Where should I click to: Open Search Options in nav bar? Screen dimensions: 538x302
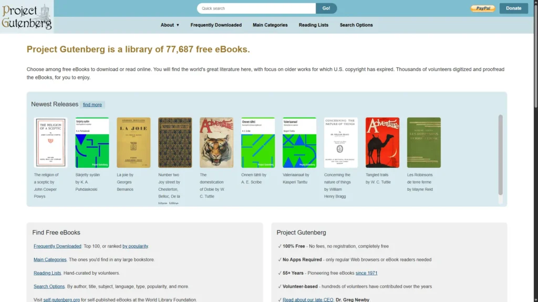coord(356,25)
